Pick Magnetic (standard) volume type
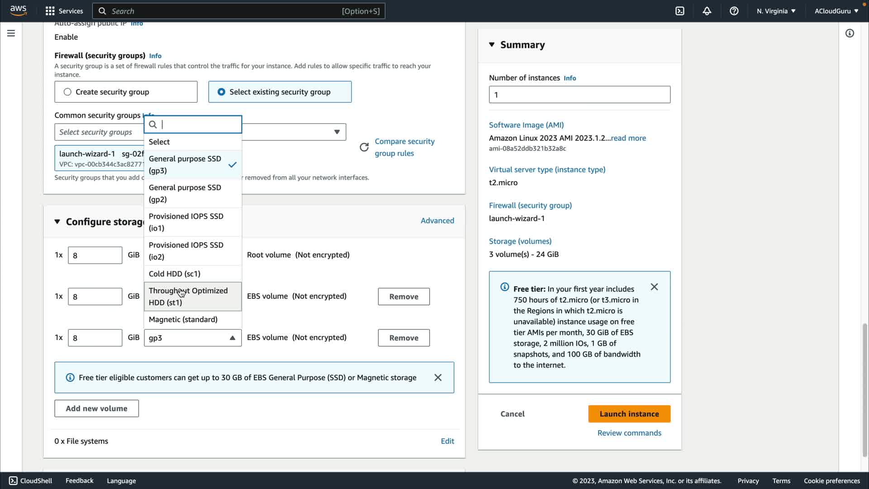Viewport: 869px width, 489px height. 183,320
